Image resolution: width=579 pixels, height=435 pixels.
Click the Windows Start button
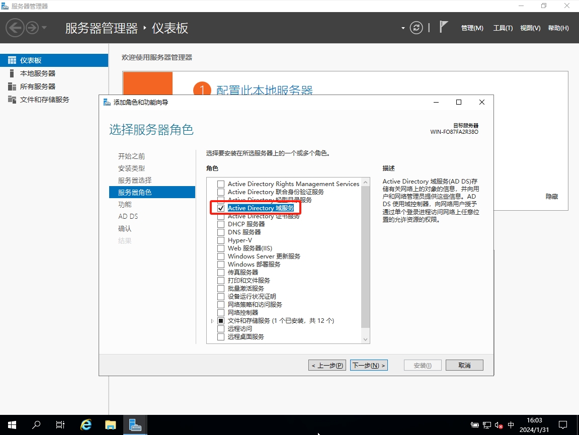click(12, 425)
